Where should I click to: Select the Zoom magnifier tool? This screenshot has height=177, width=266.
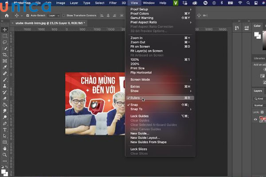(5, 154)
